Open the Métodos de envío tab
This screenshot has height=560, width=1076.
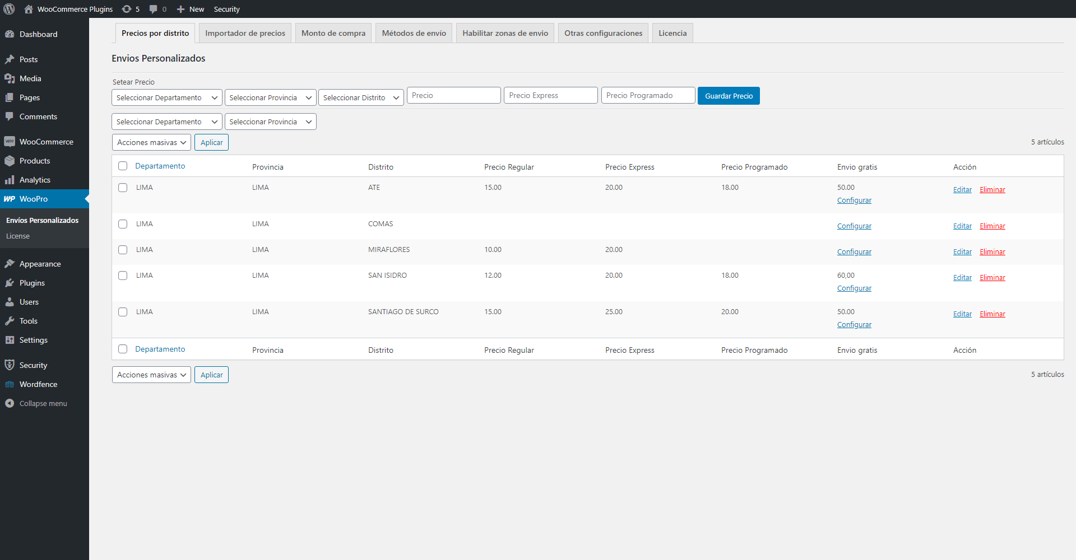414,33
